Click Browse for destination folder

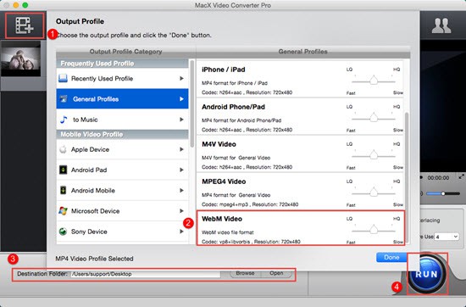pyautogui.click(x=245, y=273)
